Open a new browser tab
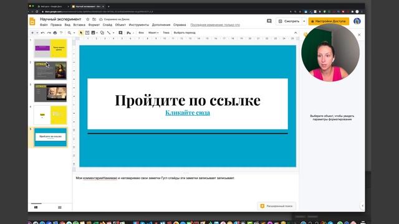The height and width of the screenshot is (224, 399). click(108, 7)
